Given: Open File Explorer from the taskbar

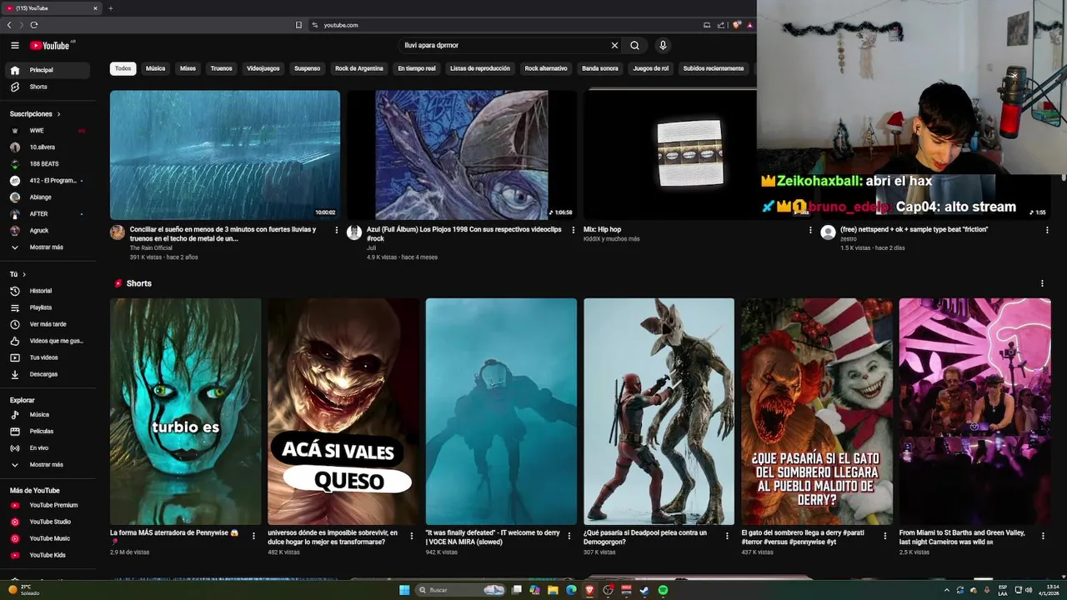Looking at the screenshot, I should (x=553, y=590).
